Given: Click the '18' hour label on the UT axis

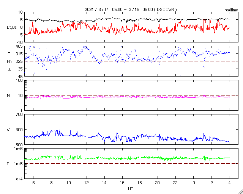Looking at the screenshot, I should (x=140, y=183).
